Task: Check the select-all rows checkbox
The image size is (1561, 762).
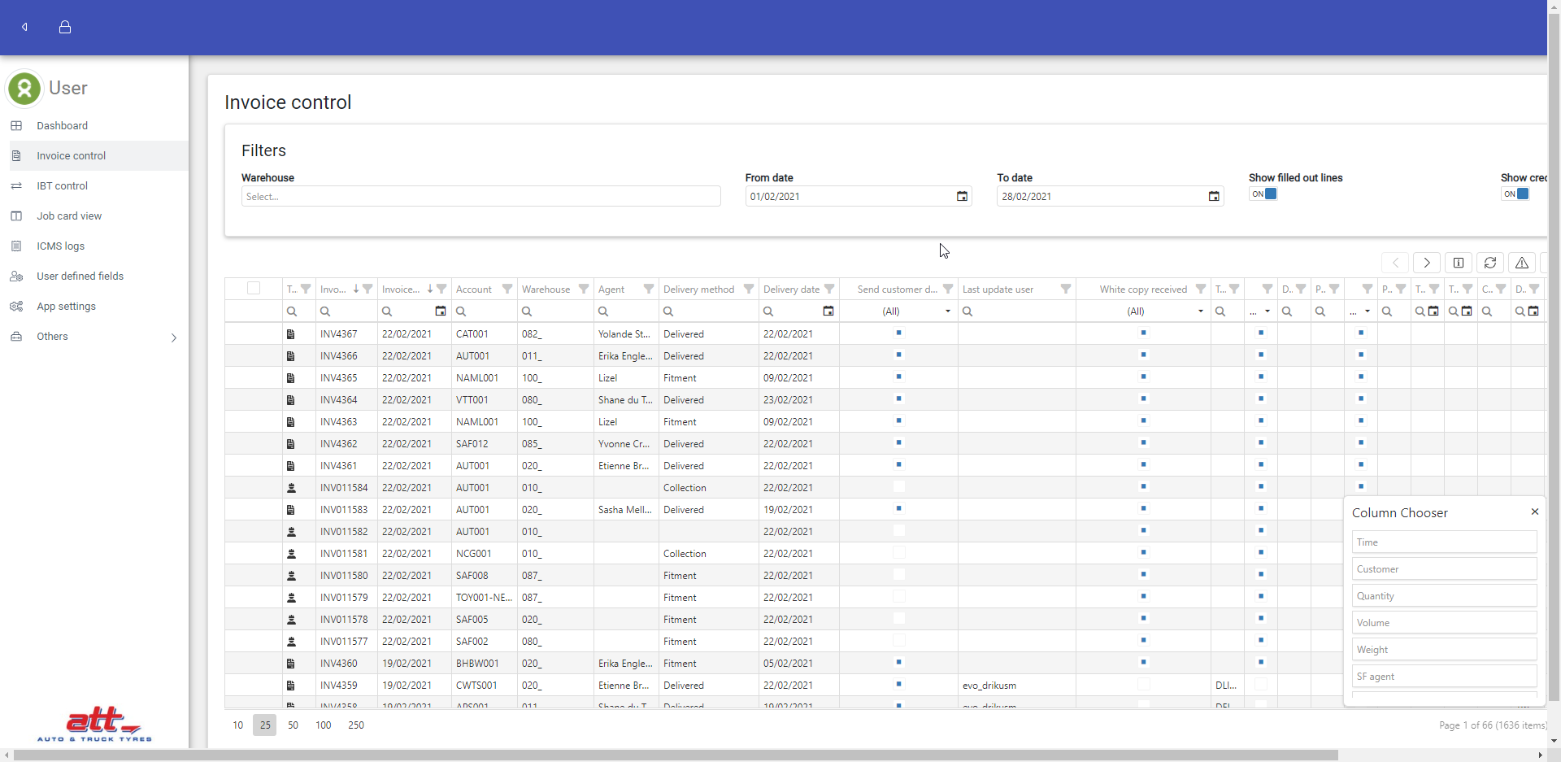Action: pos(254,288)
